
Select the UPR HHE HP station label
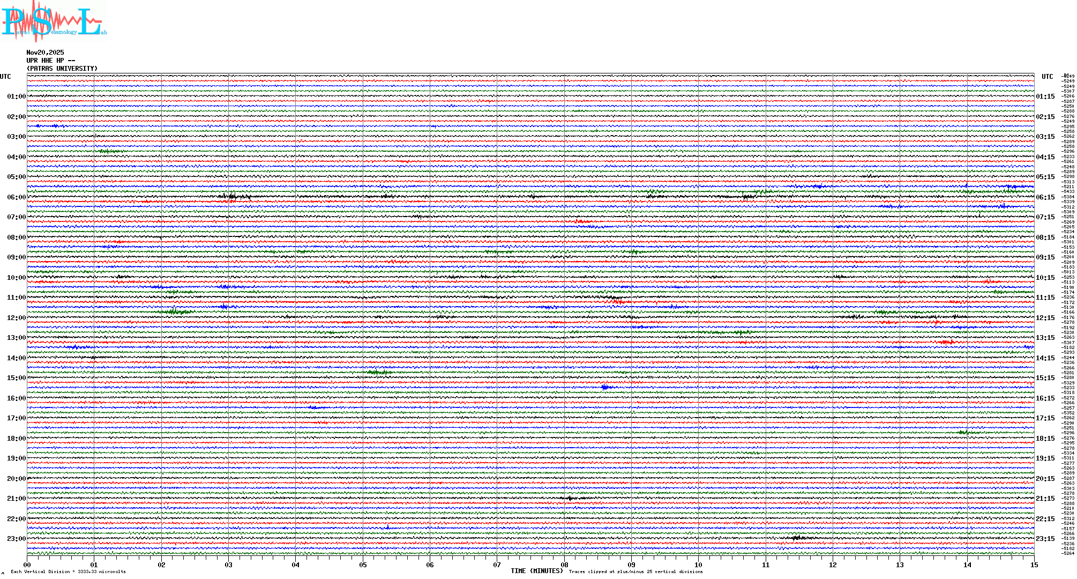[x=50, y=61]
